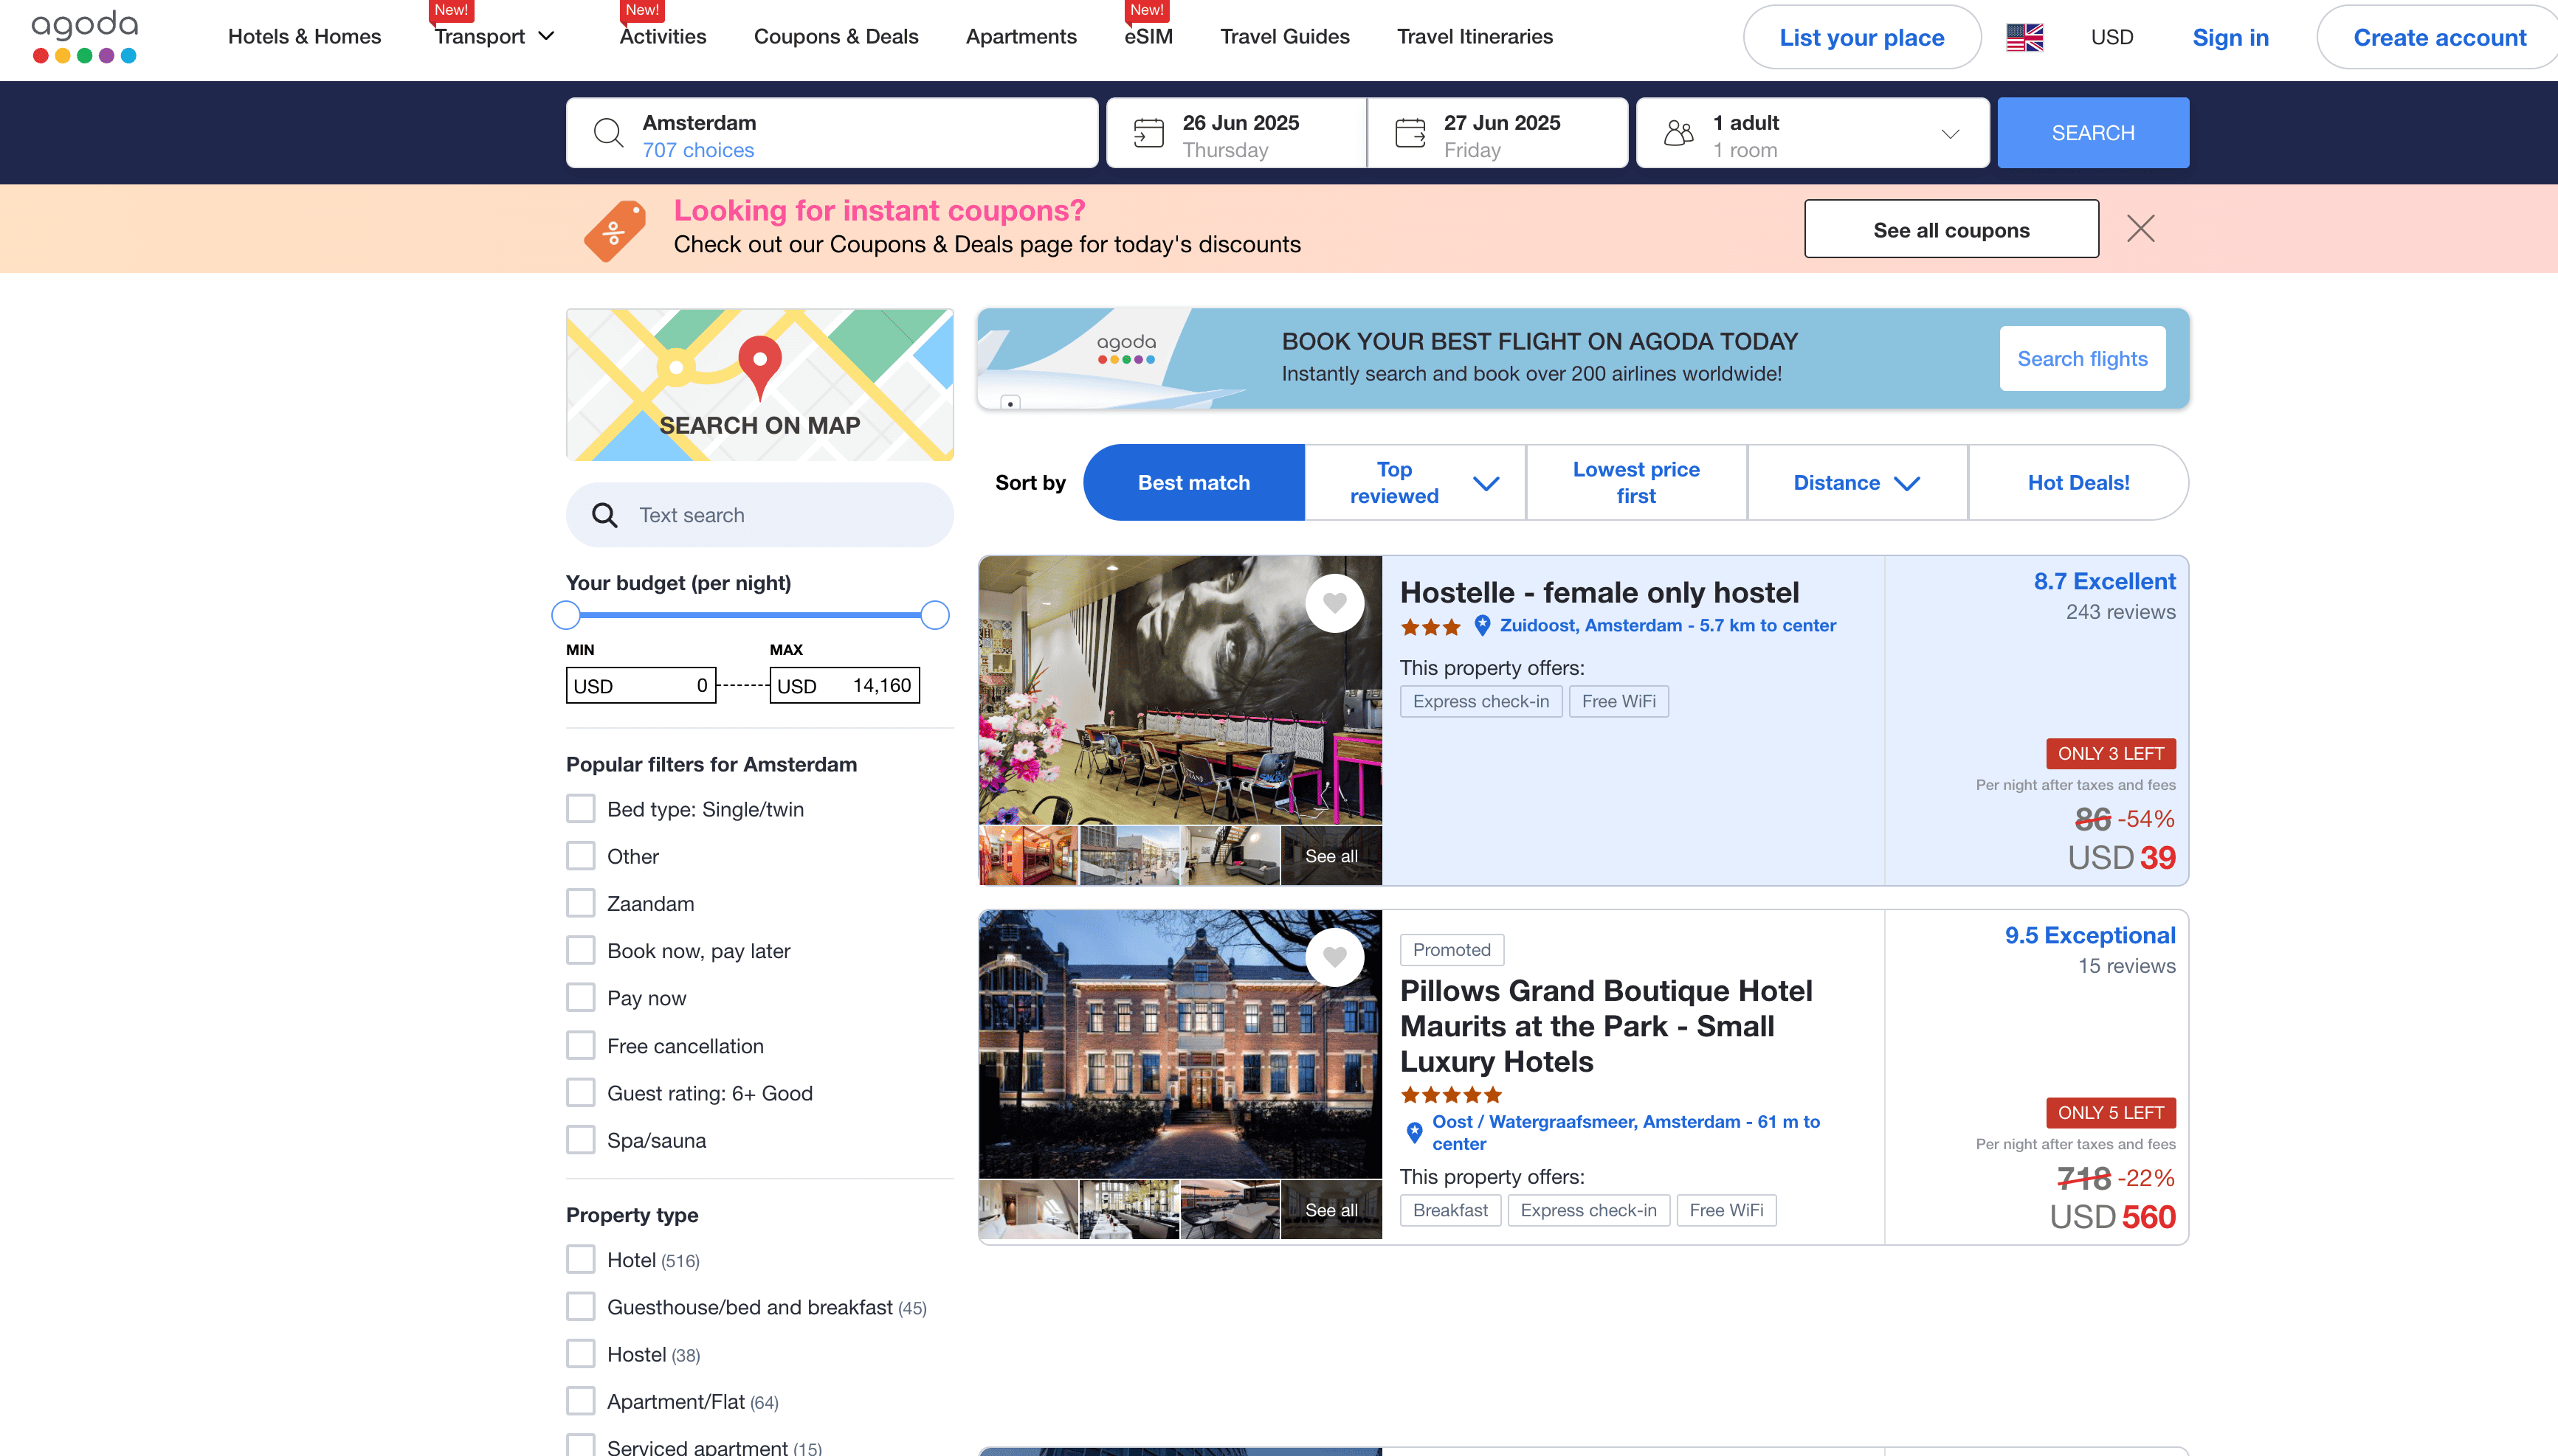
Task: Click See all coupons button
Action: pos(1951,229)
